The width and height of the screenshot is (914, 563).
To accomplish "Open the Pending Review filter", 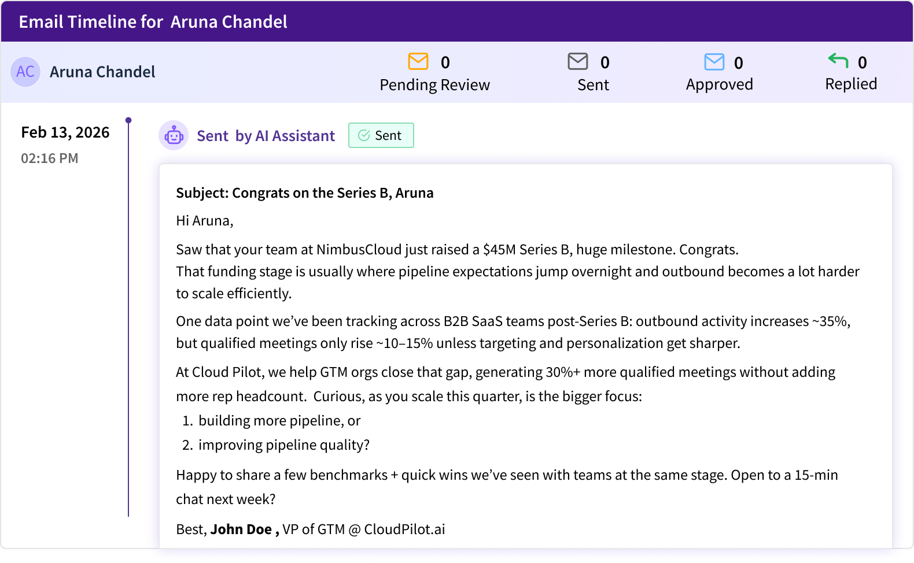I will pos(434,85).
